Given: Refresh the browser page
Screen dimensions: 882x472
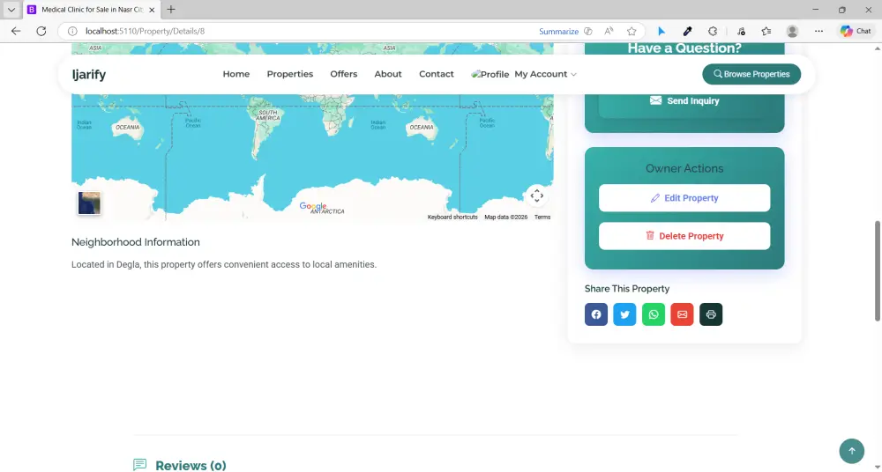Looking at the screenshot, I should click(41, 32).
